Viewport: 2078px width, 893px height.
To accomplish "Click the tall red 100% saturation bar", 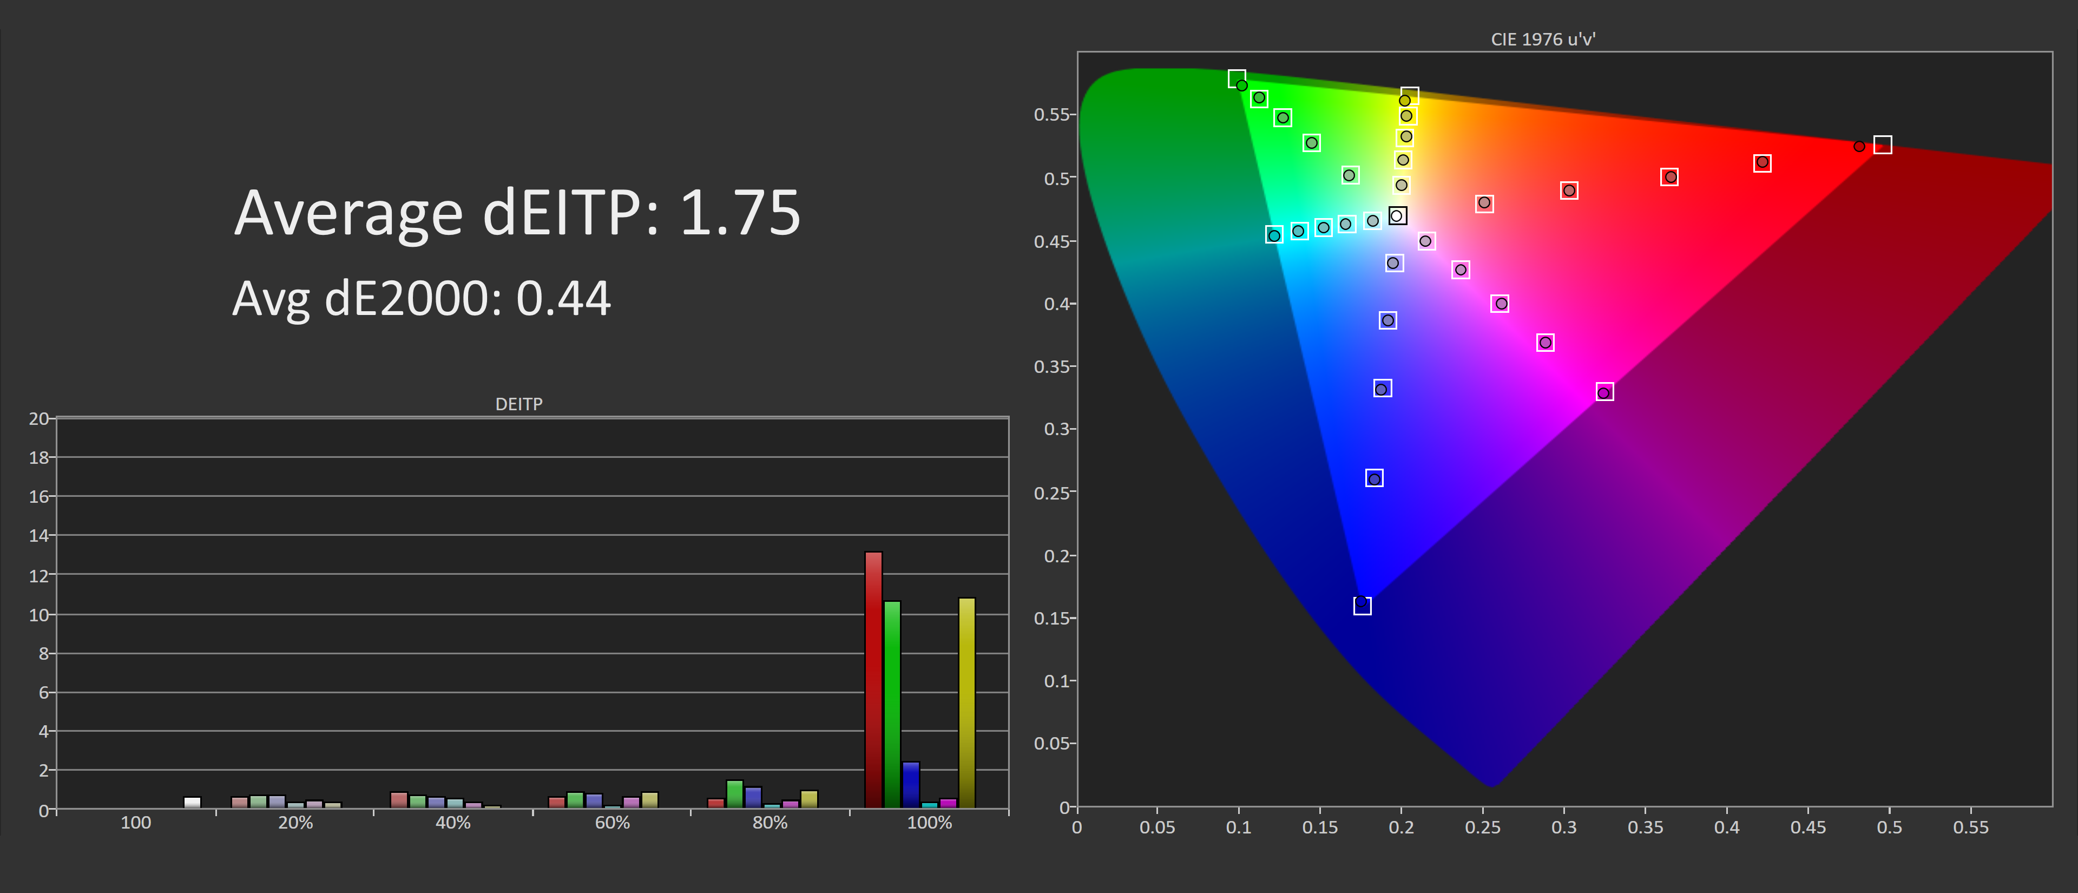I will pyautogui.click(x=873, y=679).
